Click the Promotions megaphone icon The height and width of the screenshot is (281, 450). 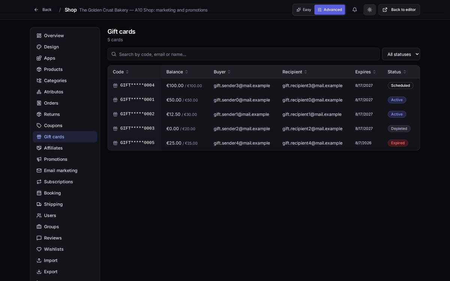[39, 159]
